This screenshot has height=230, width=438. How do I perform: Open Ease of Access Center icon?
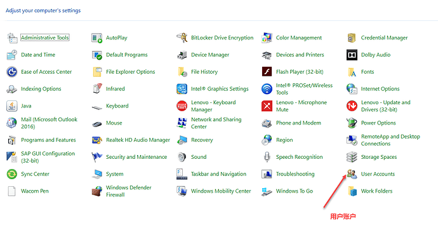[12, 72]
